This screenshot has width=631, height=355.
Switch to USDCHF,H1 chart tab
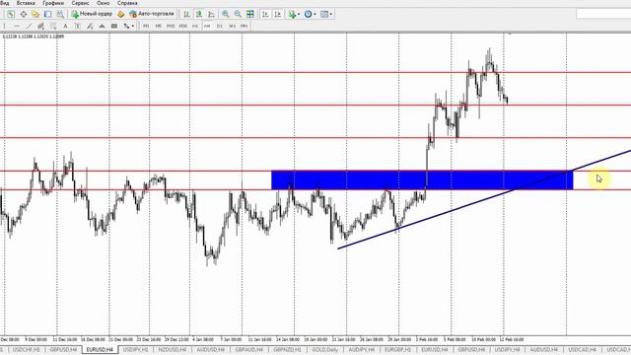(x=26, y=350)
